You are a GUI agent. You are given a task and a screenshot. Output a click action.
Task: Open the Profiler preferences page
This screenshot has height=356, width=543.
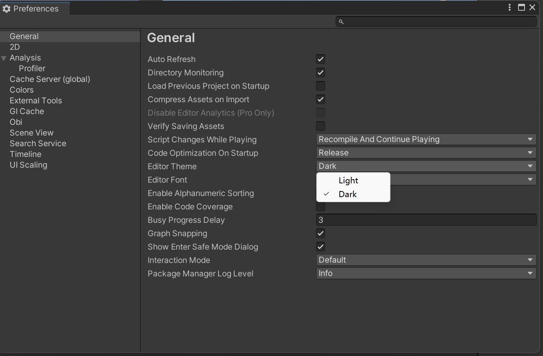32,69
